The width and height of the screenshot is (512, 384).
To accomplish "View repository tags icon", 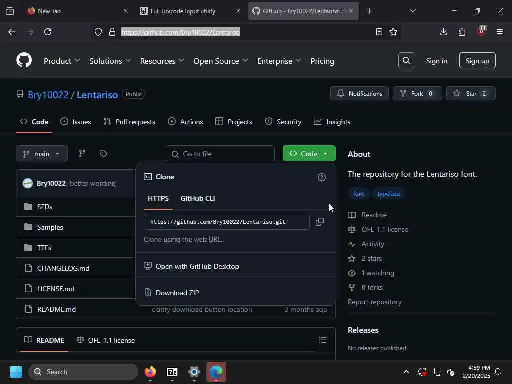I will [x=103, y=153].
